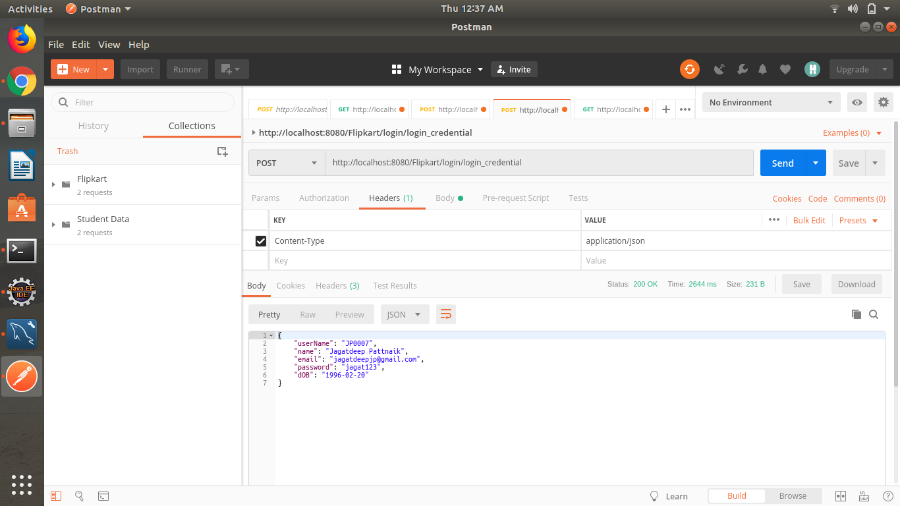Switch to the History tab

(94, 126)
